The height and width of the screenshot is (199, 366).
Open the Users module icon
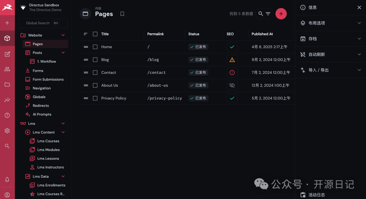pyautogui.click(x=7, y=69)
